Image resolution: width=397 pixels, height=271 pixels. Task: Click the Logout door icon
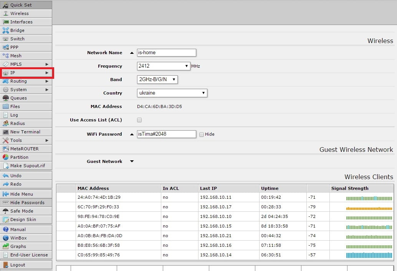6,265
